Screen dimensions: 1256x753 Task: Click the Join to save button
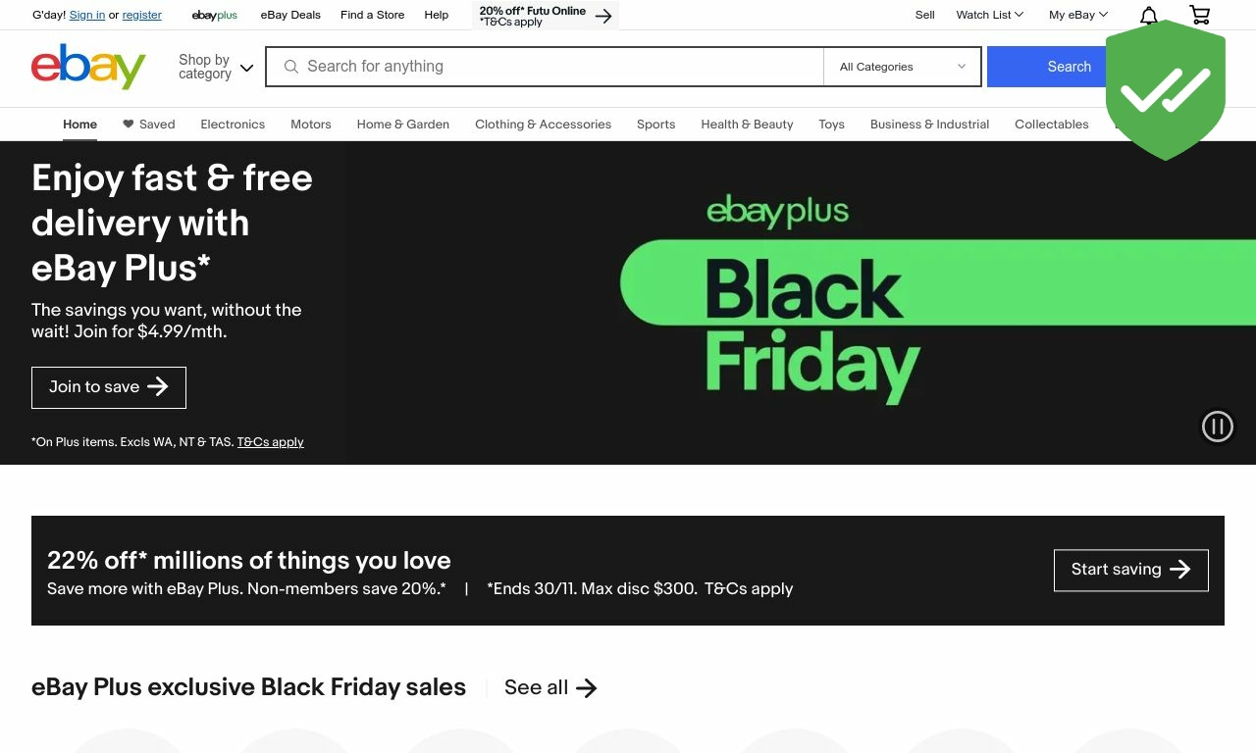tap(109, 387)
